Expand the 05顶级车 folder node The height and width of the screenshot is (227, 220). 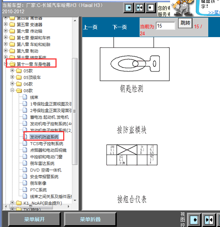(12, 77)
